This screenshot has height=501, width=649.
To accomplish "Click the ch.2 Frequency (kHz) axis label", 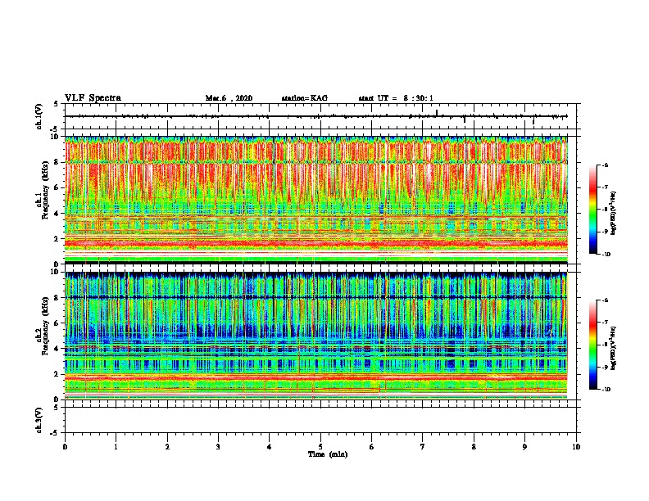I will pos(43,325).
